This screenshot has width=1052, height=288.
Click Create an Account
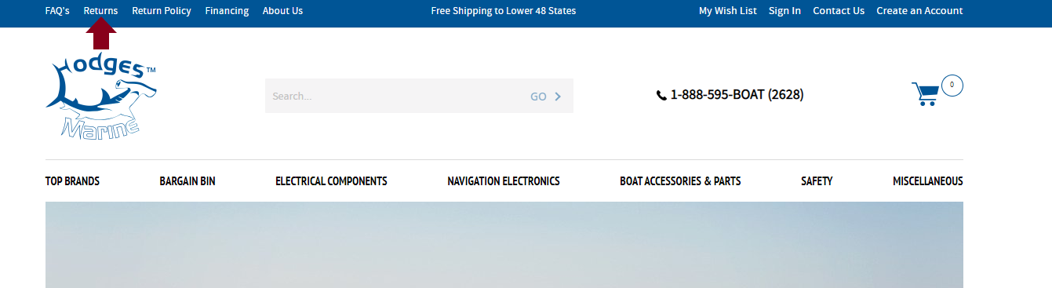pos(919,11)
